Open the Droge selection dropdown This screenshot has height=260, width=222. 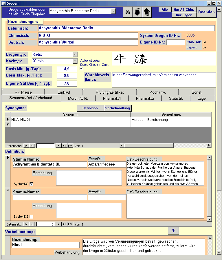click(113, 11)
